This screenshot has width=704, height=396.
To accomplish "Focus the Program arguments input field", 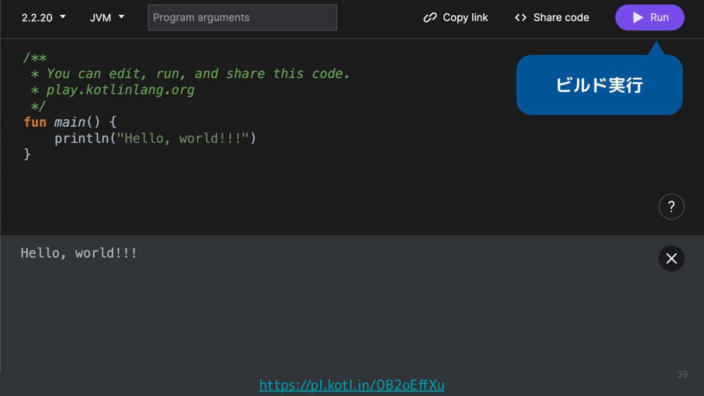I will [x=242, y=18].
